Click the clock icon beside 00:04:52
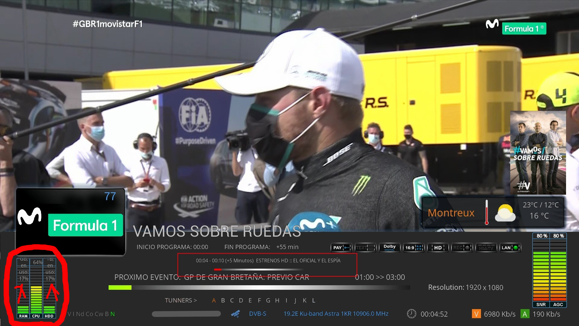 [x=411, y=314]
